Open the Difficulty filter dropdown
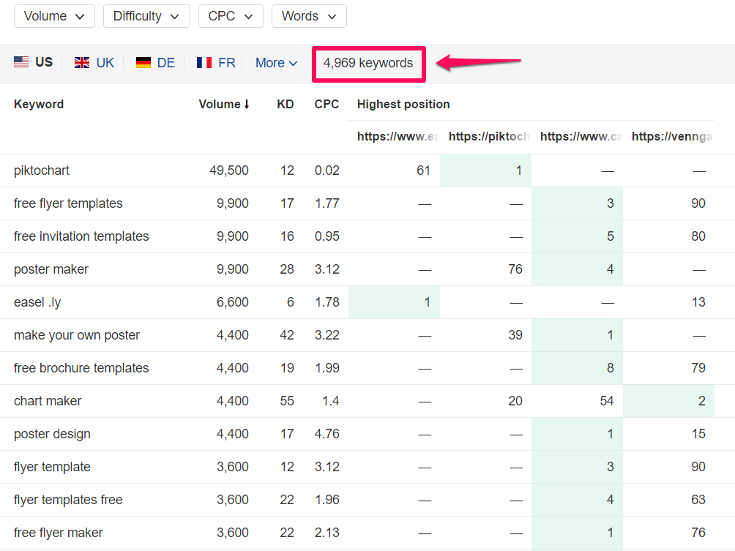735x551 pixels. tap(146, 16)
